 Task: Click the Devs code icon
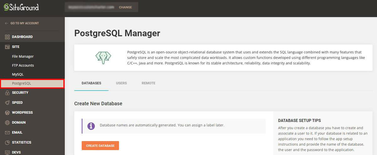pyautogui.click(x=7, y=152)
